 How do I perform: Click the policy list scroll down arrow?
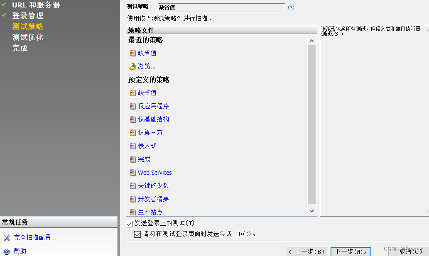(311, 211)
